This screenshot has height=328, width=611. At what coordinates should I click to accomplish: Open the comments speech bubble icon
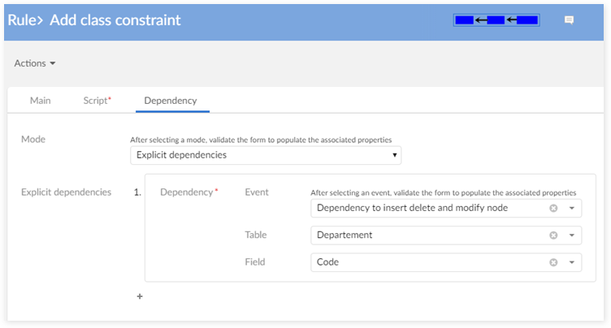[x=569, y=19]
